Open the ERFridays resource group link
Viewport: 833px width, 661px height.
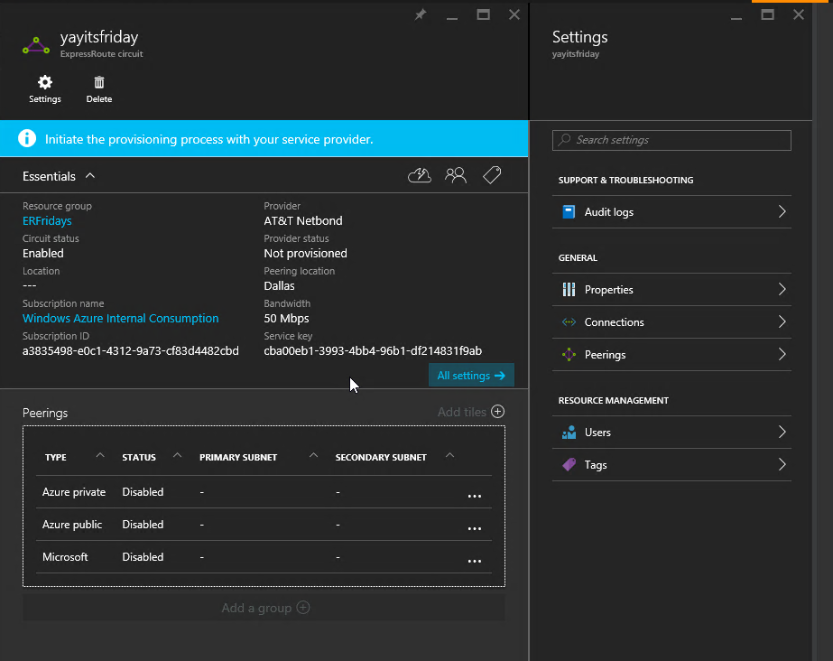47,221
